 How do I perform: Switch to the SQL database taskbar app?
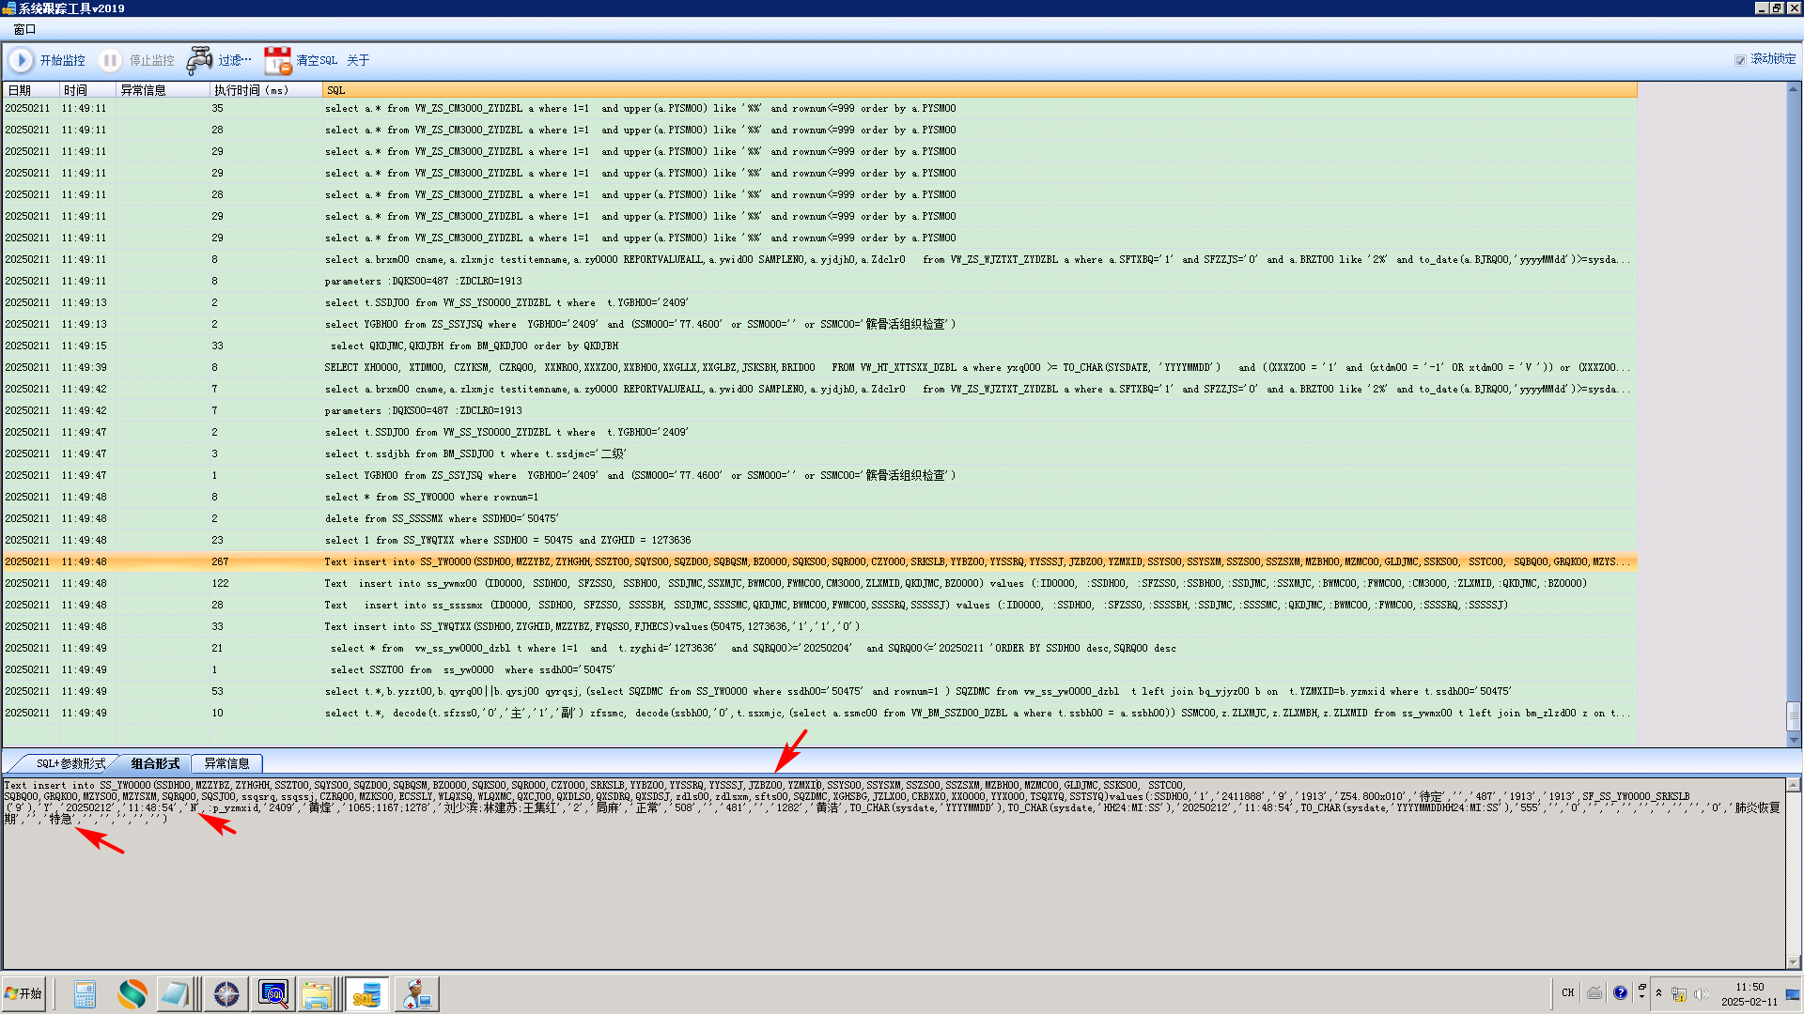coord(366,994)
